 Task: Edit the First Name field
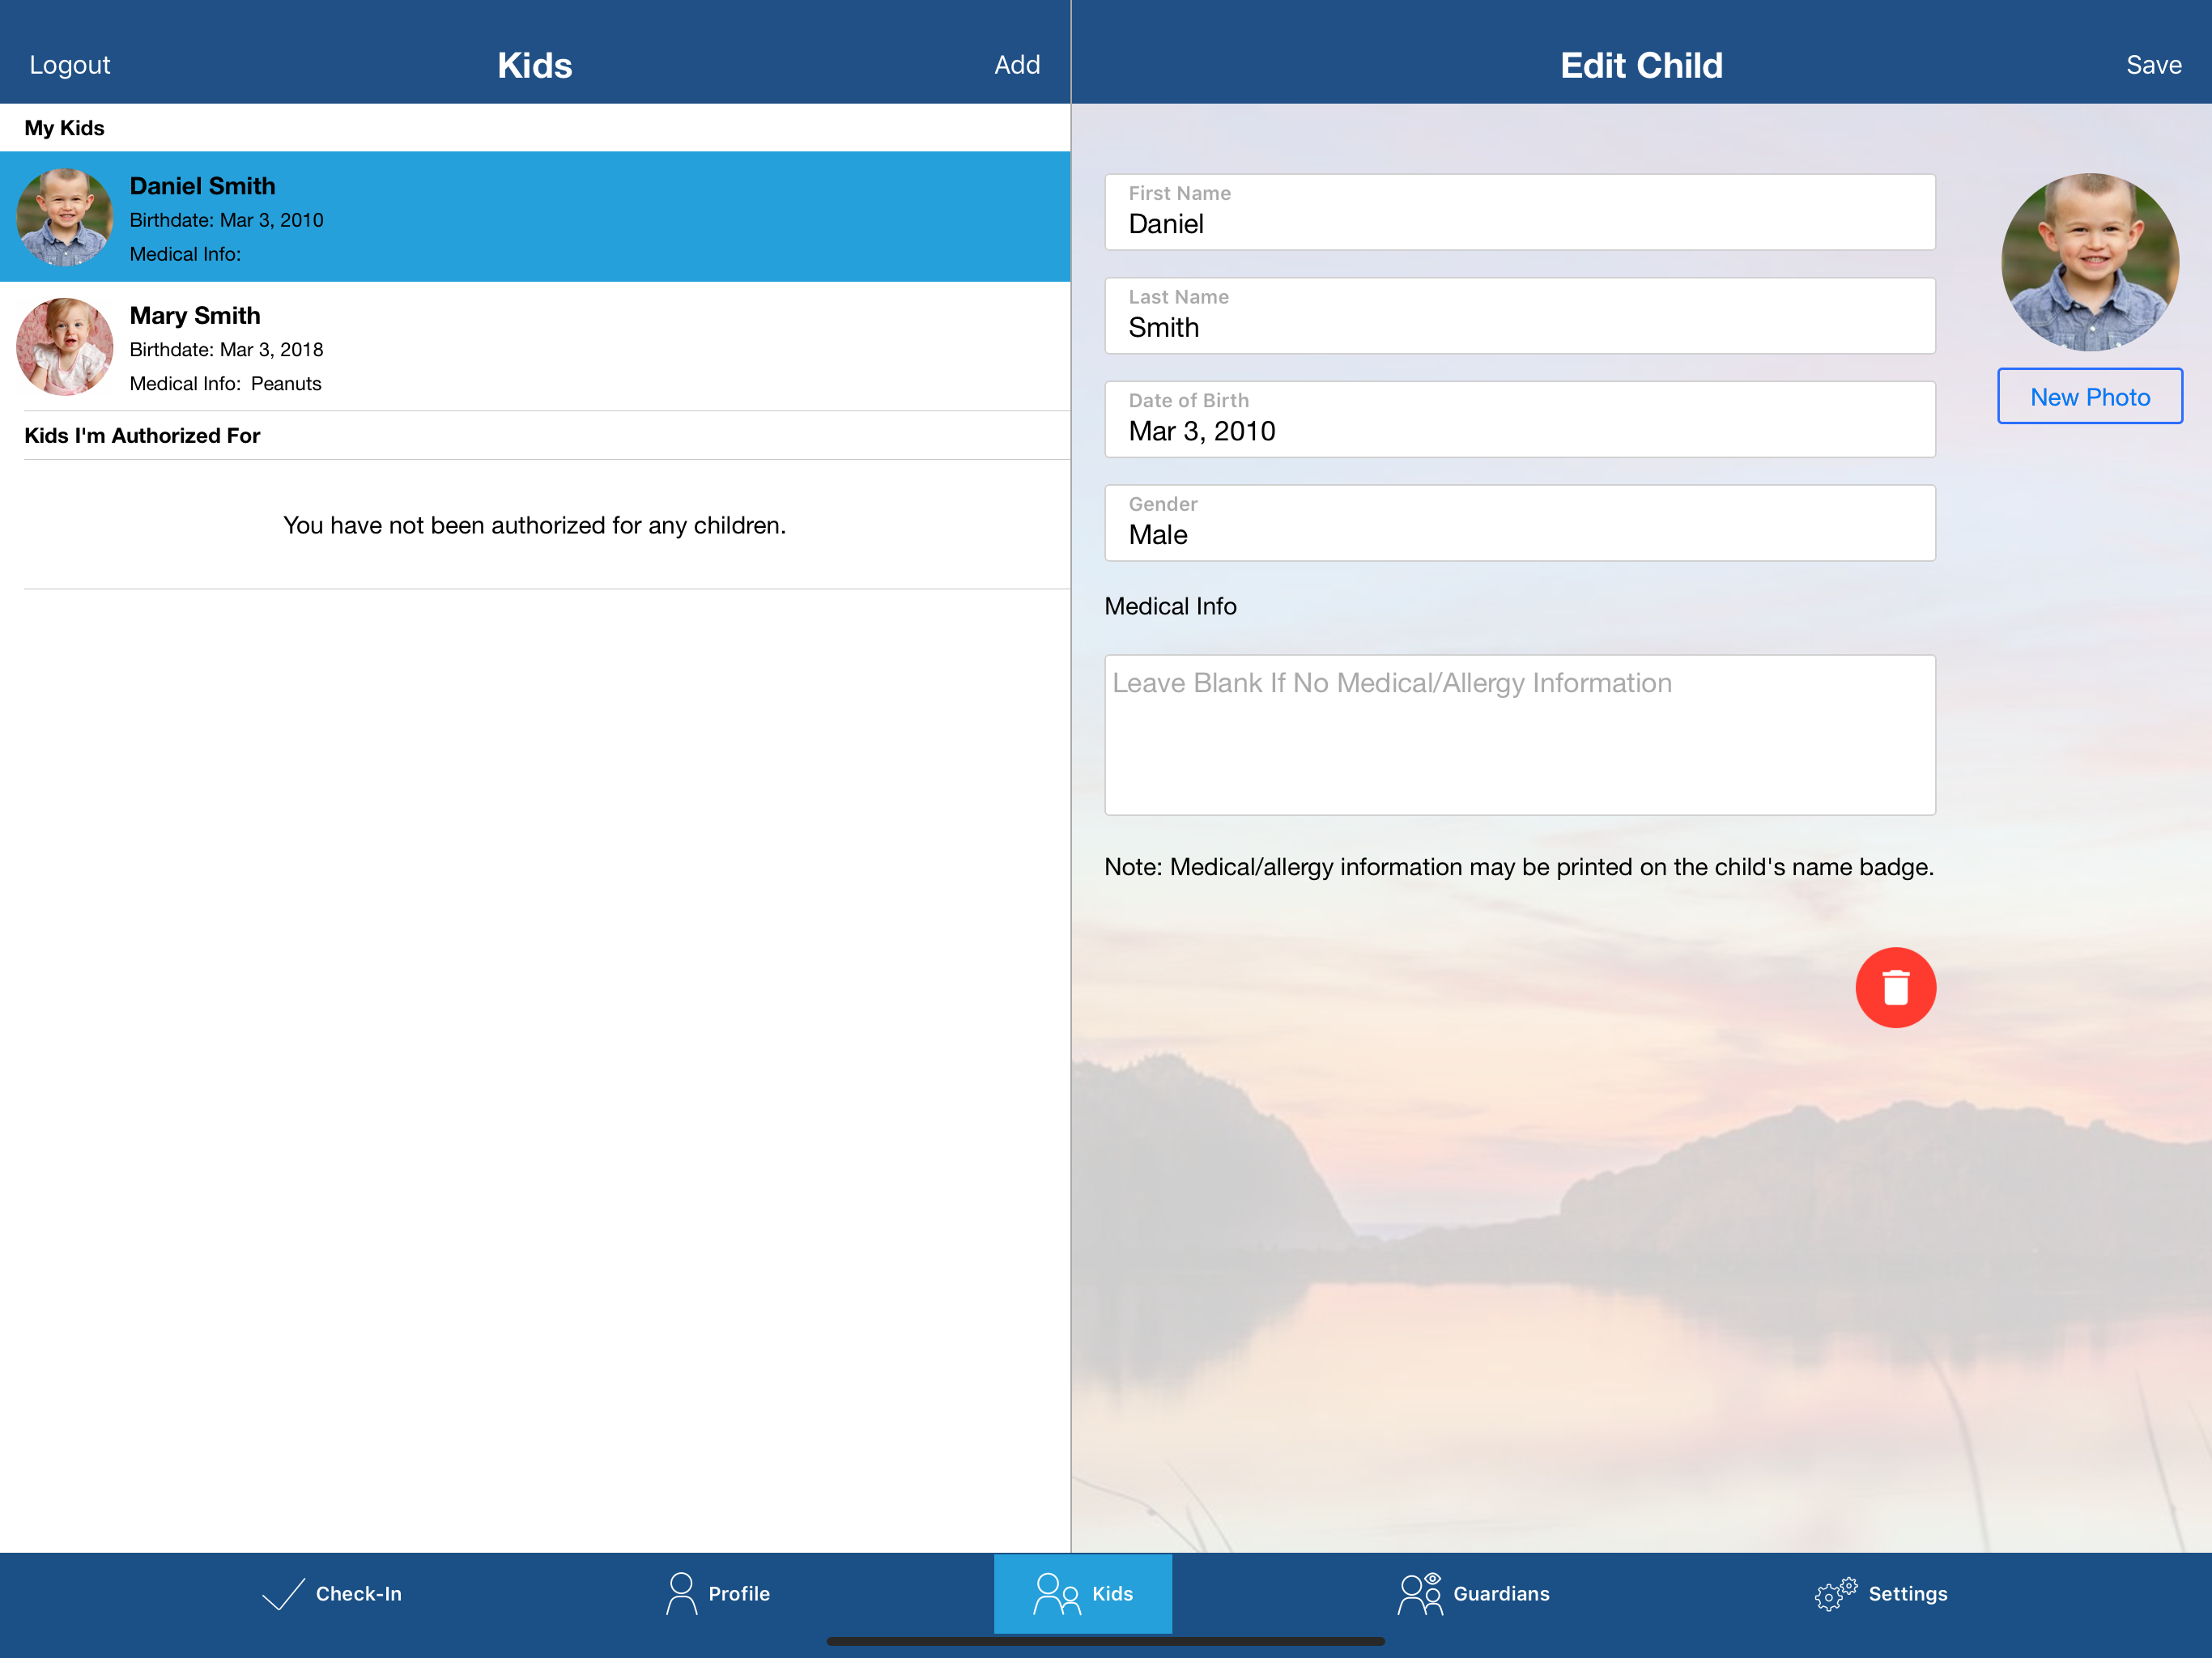(1519, 212)
